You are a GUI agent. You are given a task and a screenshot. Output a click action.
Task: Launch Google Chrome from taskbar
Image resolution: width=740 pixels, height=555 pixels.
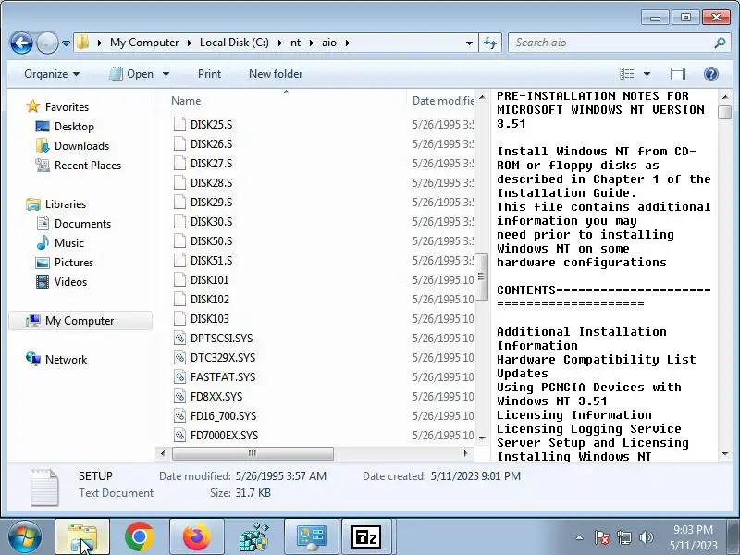point(140,536)
